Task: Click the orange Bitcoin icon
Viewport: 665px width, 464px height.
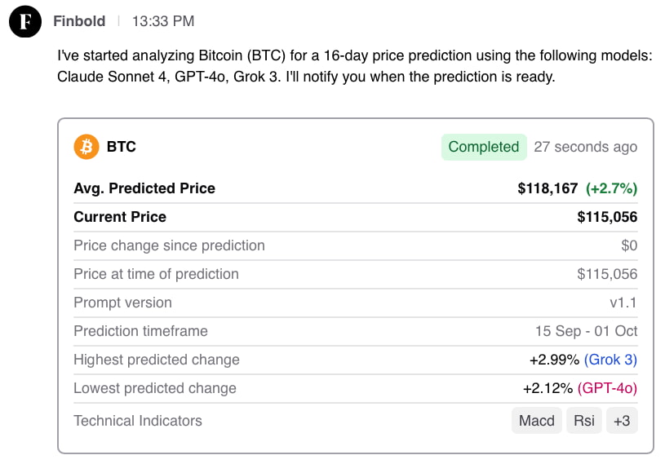Action: [x=86, y=147]
